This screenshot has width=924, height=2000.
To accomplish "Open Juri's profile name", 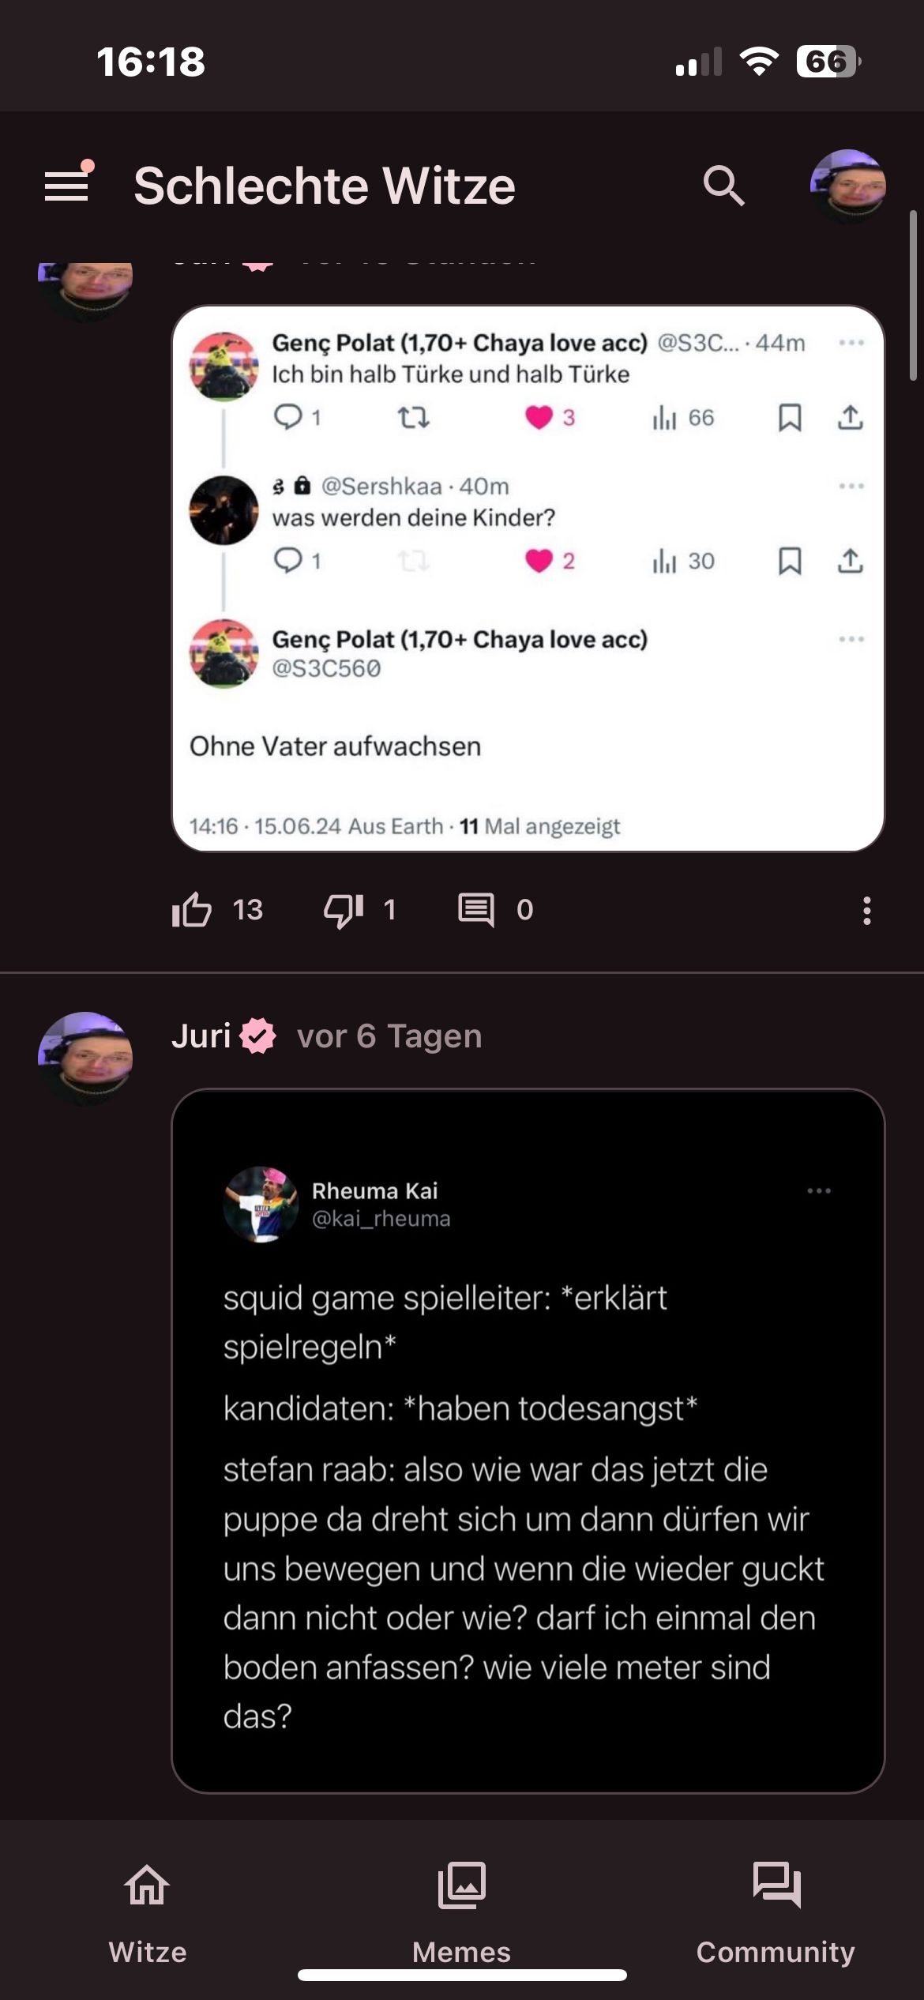I will point(201,1036).
